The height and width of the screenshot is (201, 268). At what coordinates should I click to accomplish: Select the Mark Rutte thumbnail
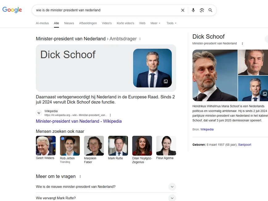click(118, 145)
